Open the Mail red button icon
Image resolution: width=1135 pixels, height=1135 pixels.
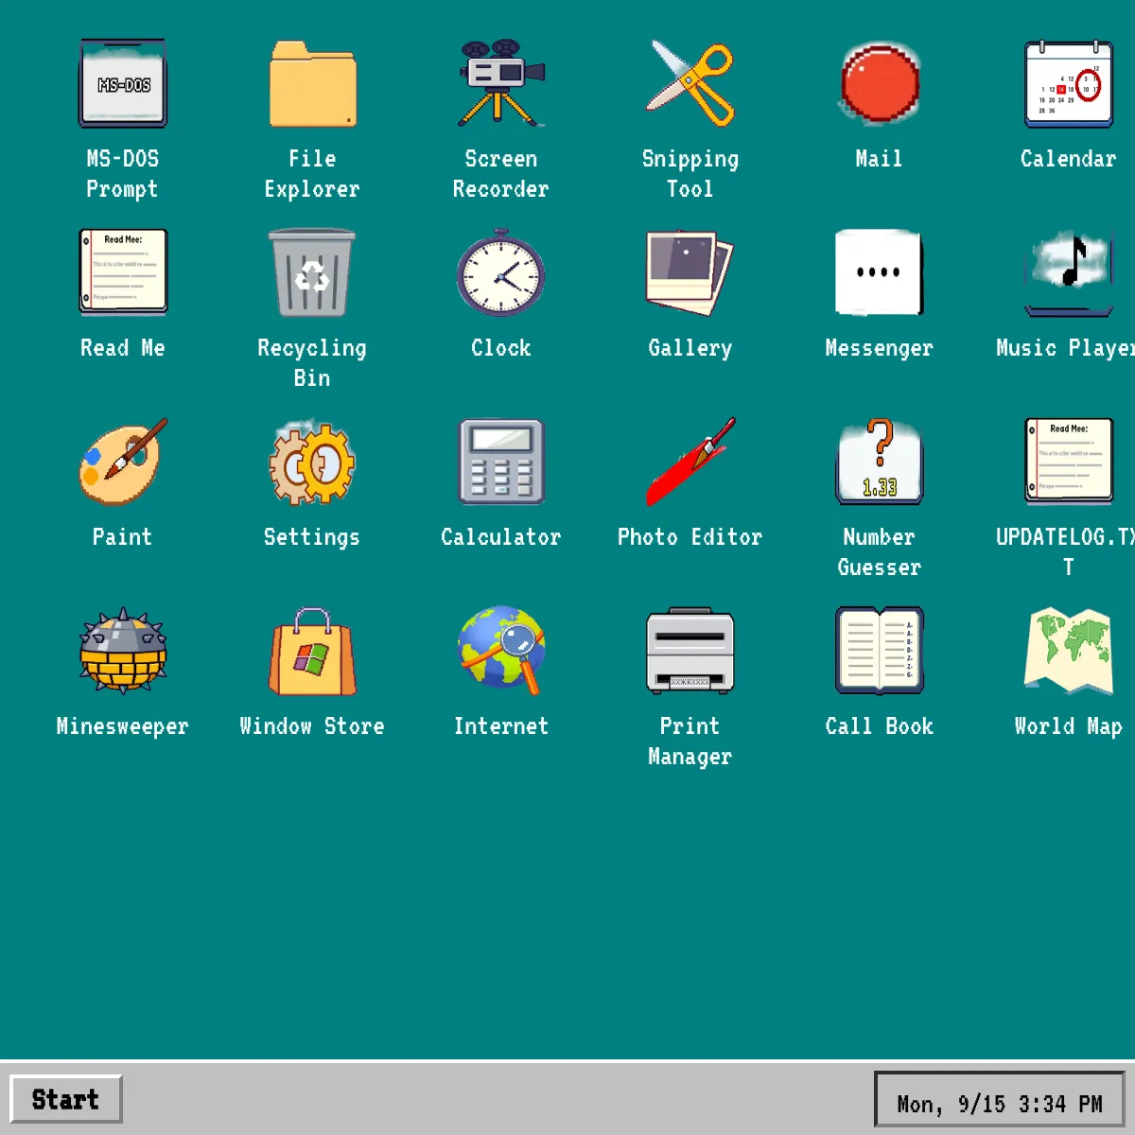[880, 84]
